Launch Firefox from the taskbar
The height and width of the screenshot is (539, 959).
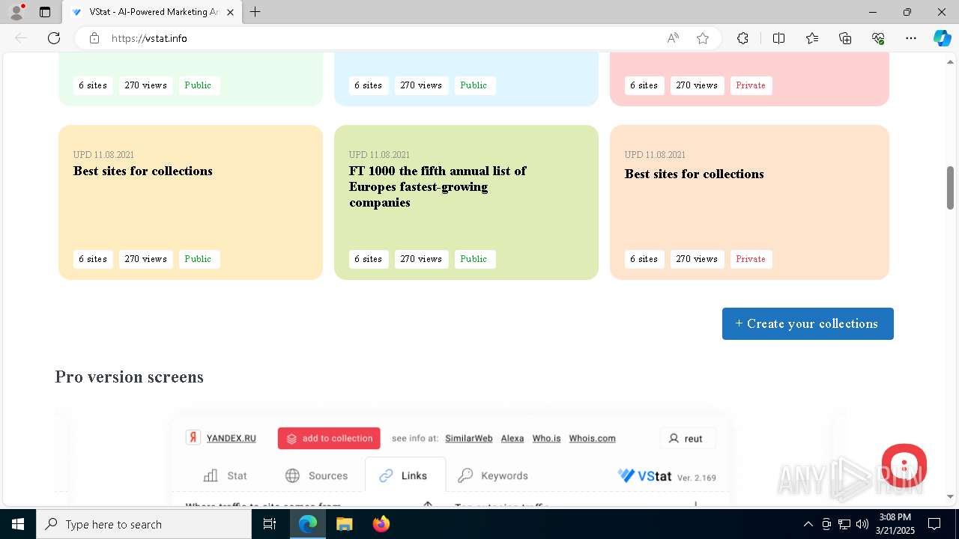point(381,524)
